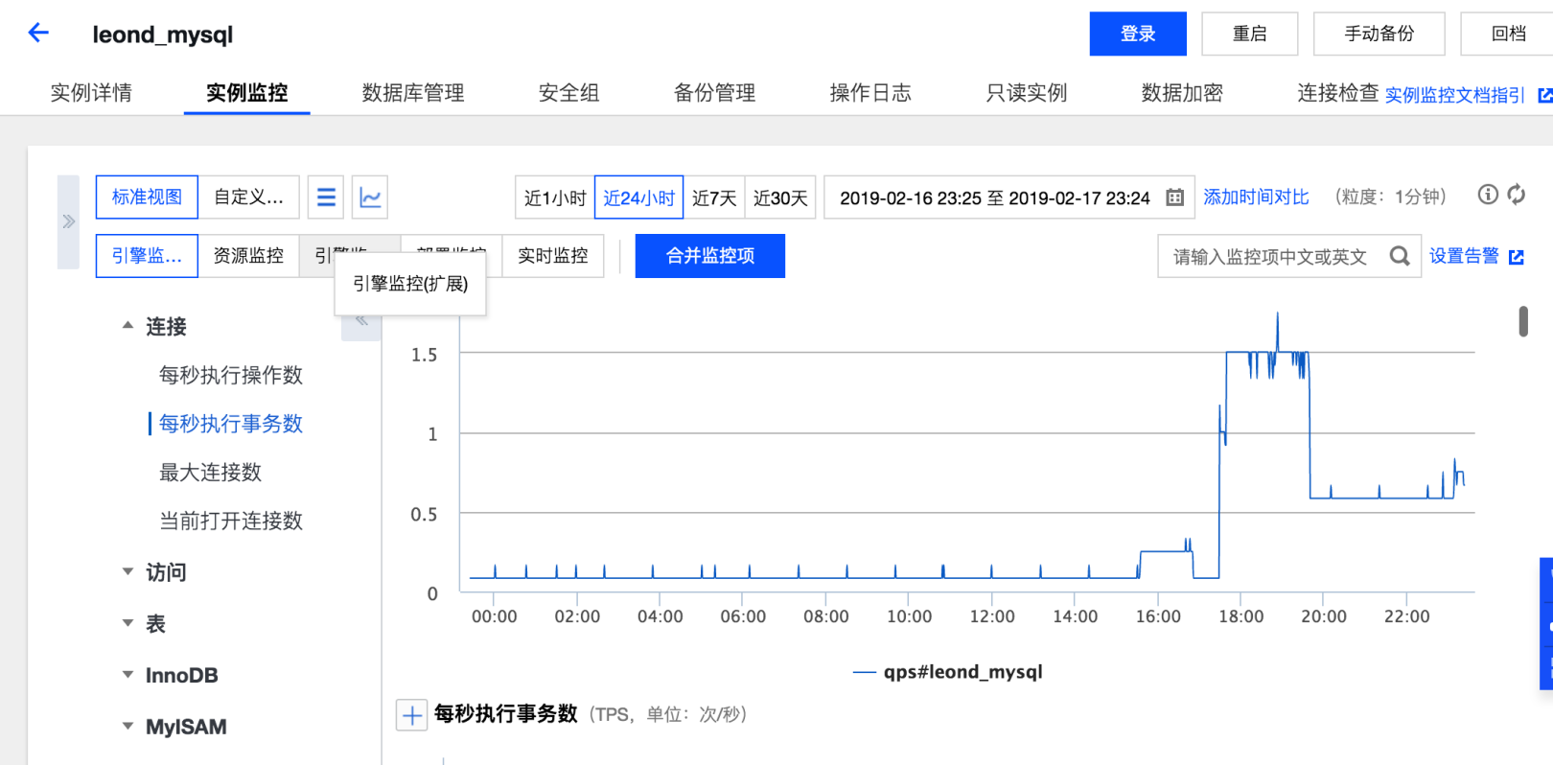Select the 标准视图 view
Image resolution: width=1553 pixels, height=765 pixels.
[x=147, y=197]
